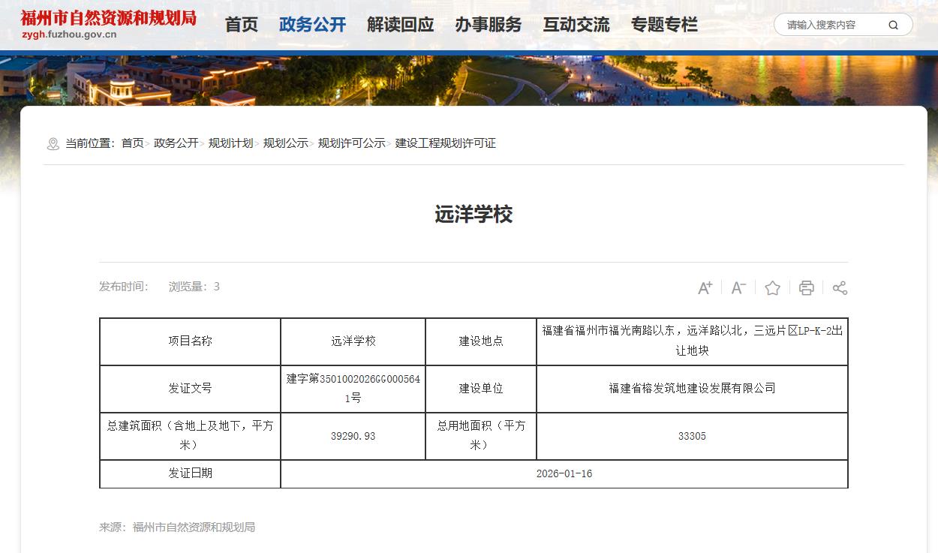Screen dimensions: 938x553
Task: Open the 专题专栏 menu item
Action: [664, 25]
